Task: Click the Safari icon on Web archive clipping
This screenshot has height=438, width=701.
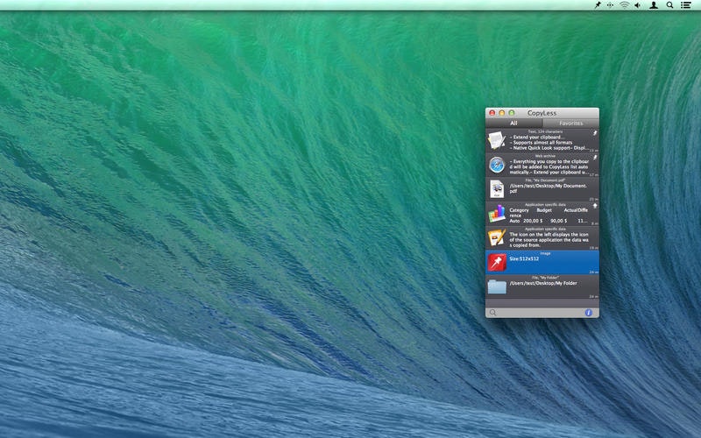Action: (x=497, y=166)
